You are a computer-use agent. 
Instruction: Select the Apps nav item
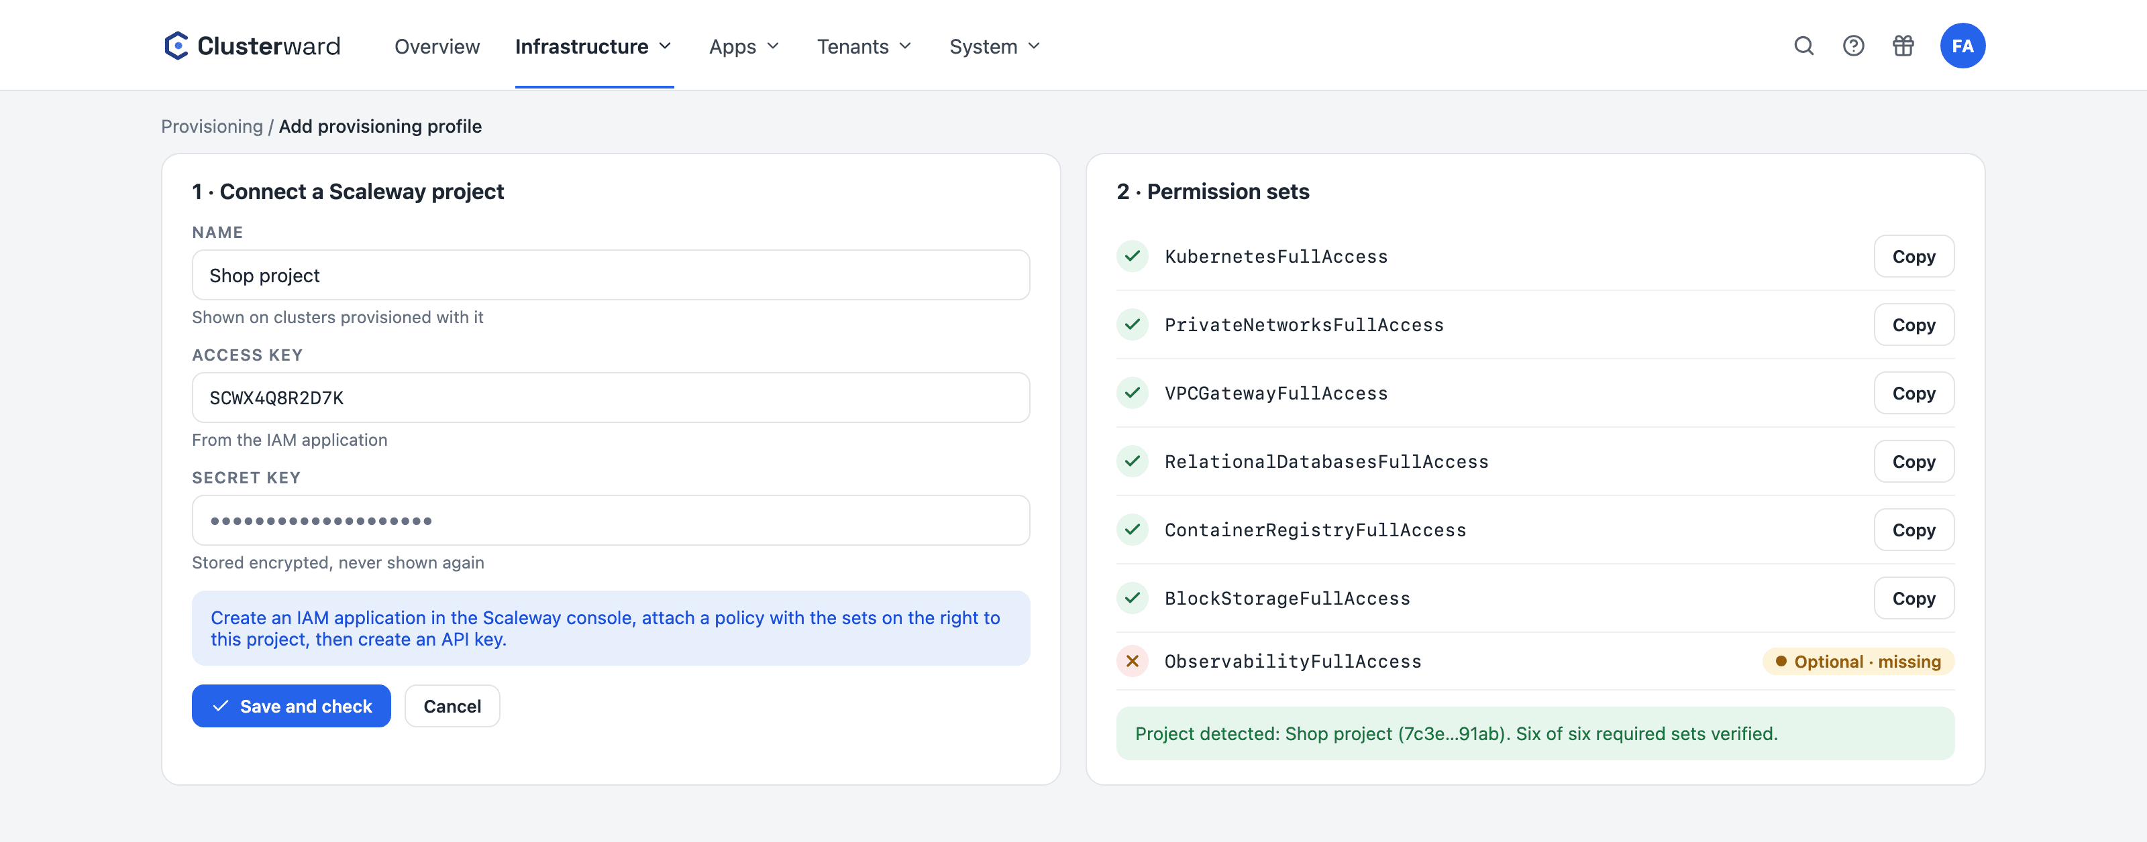click(744, 47)
